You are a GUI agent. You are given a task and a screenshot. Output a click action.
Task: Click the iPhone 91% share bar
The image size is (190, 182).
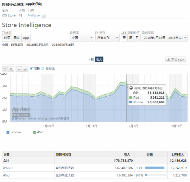click(x=156, y=168)
